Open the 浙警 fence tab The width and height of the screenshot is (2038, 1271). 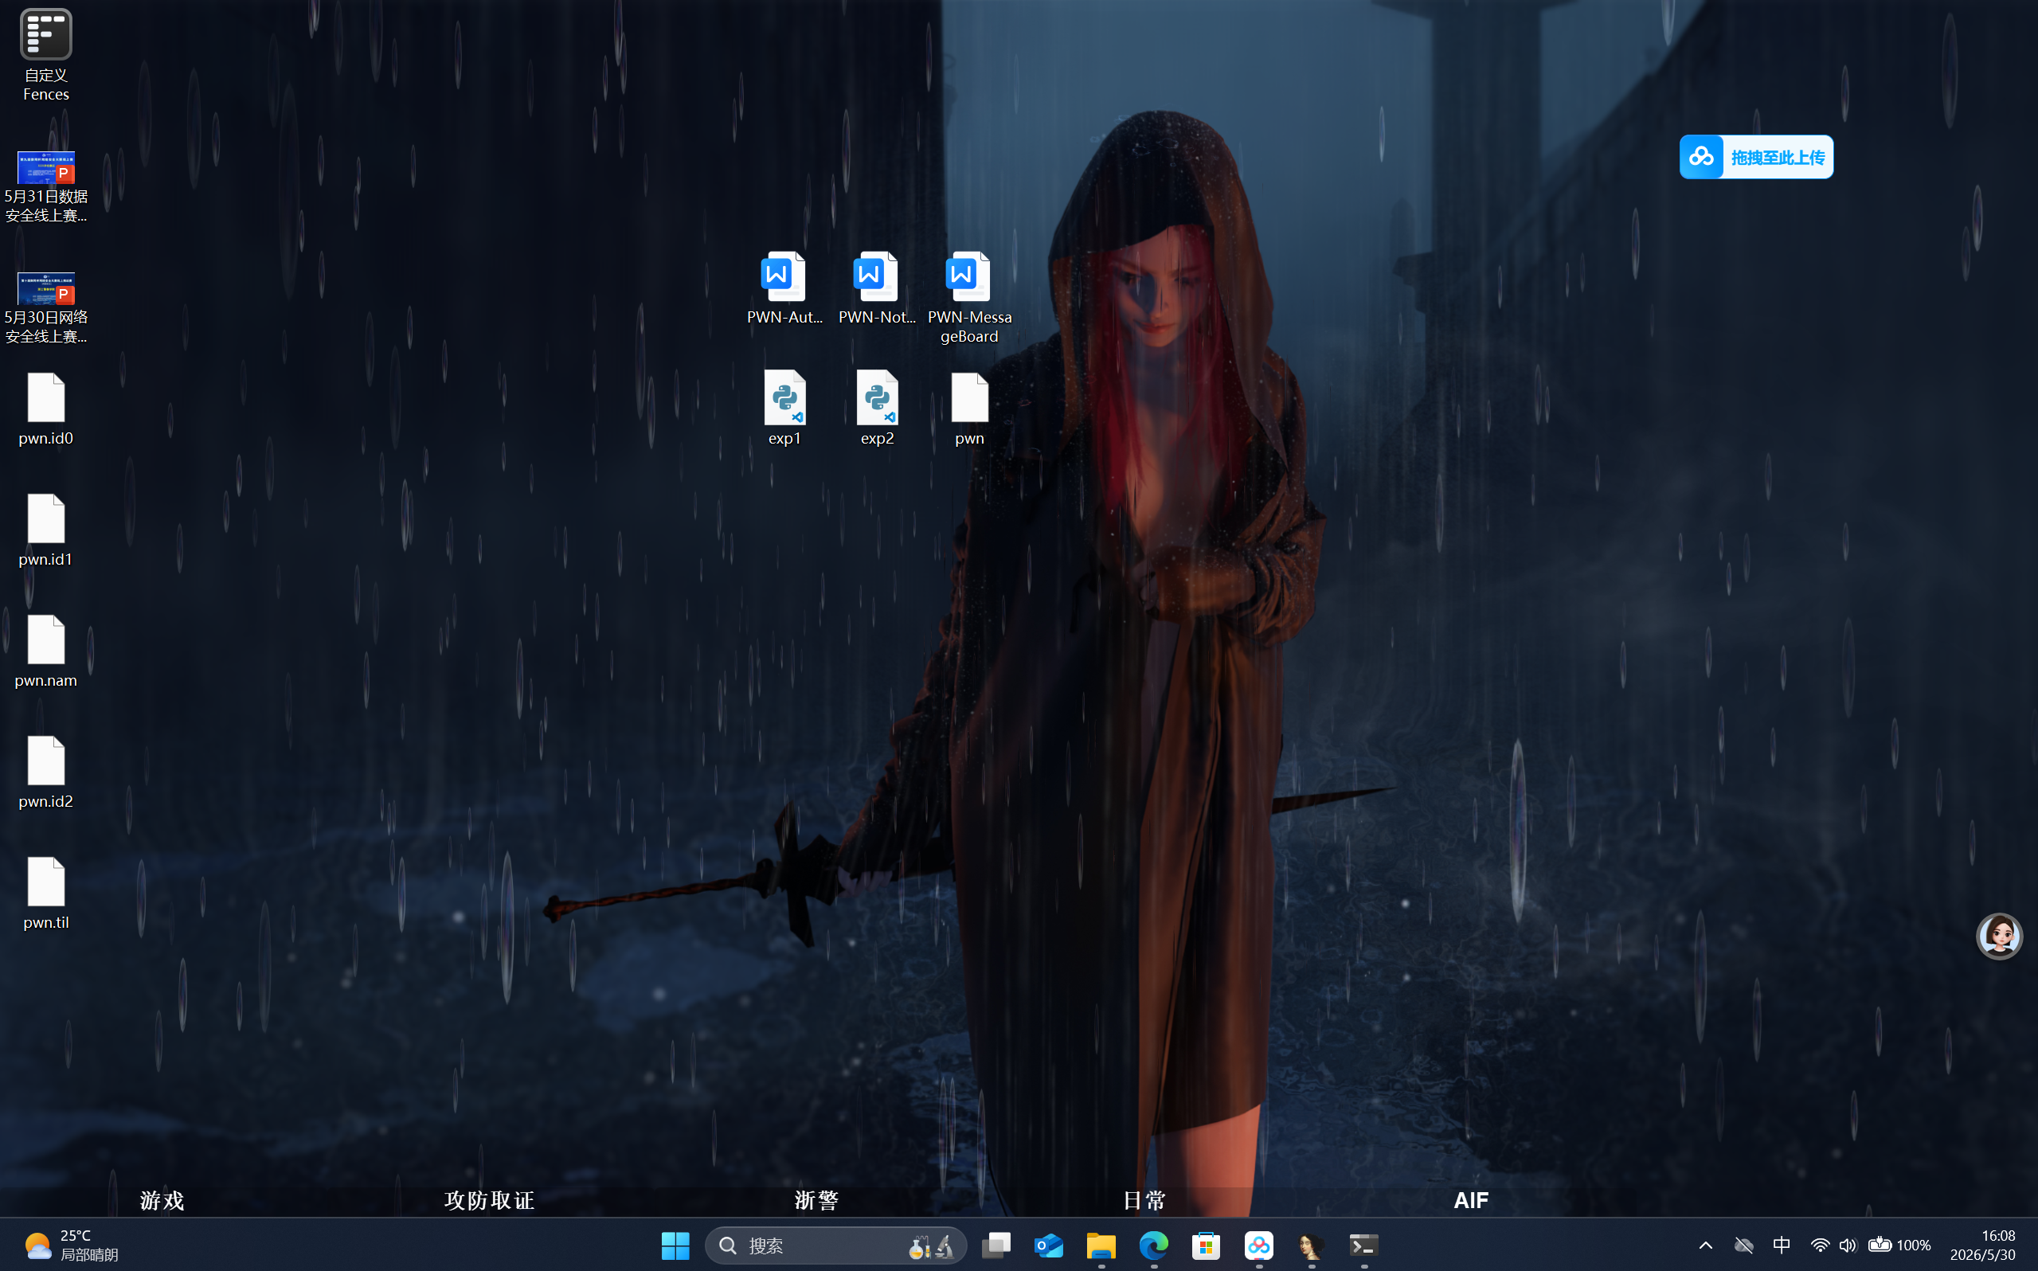point(817,1200)
